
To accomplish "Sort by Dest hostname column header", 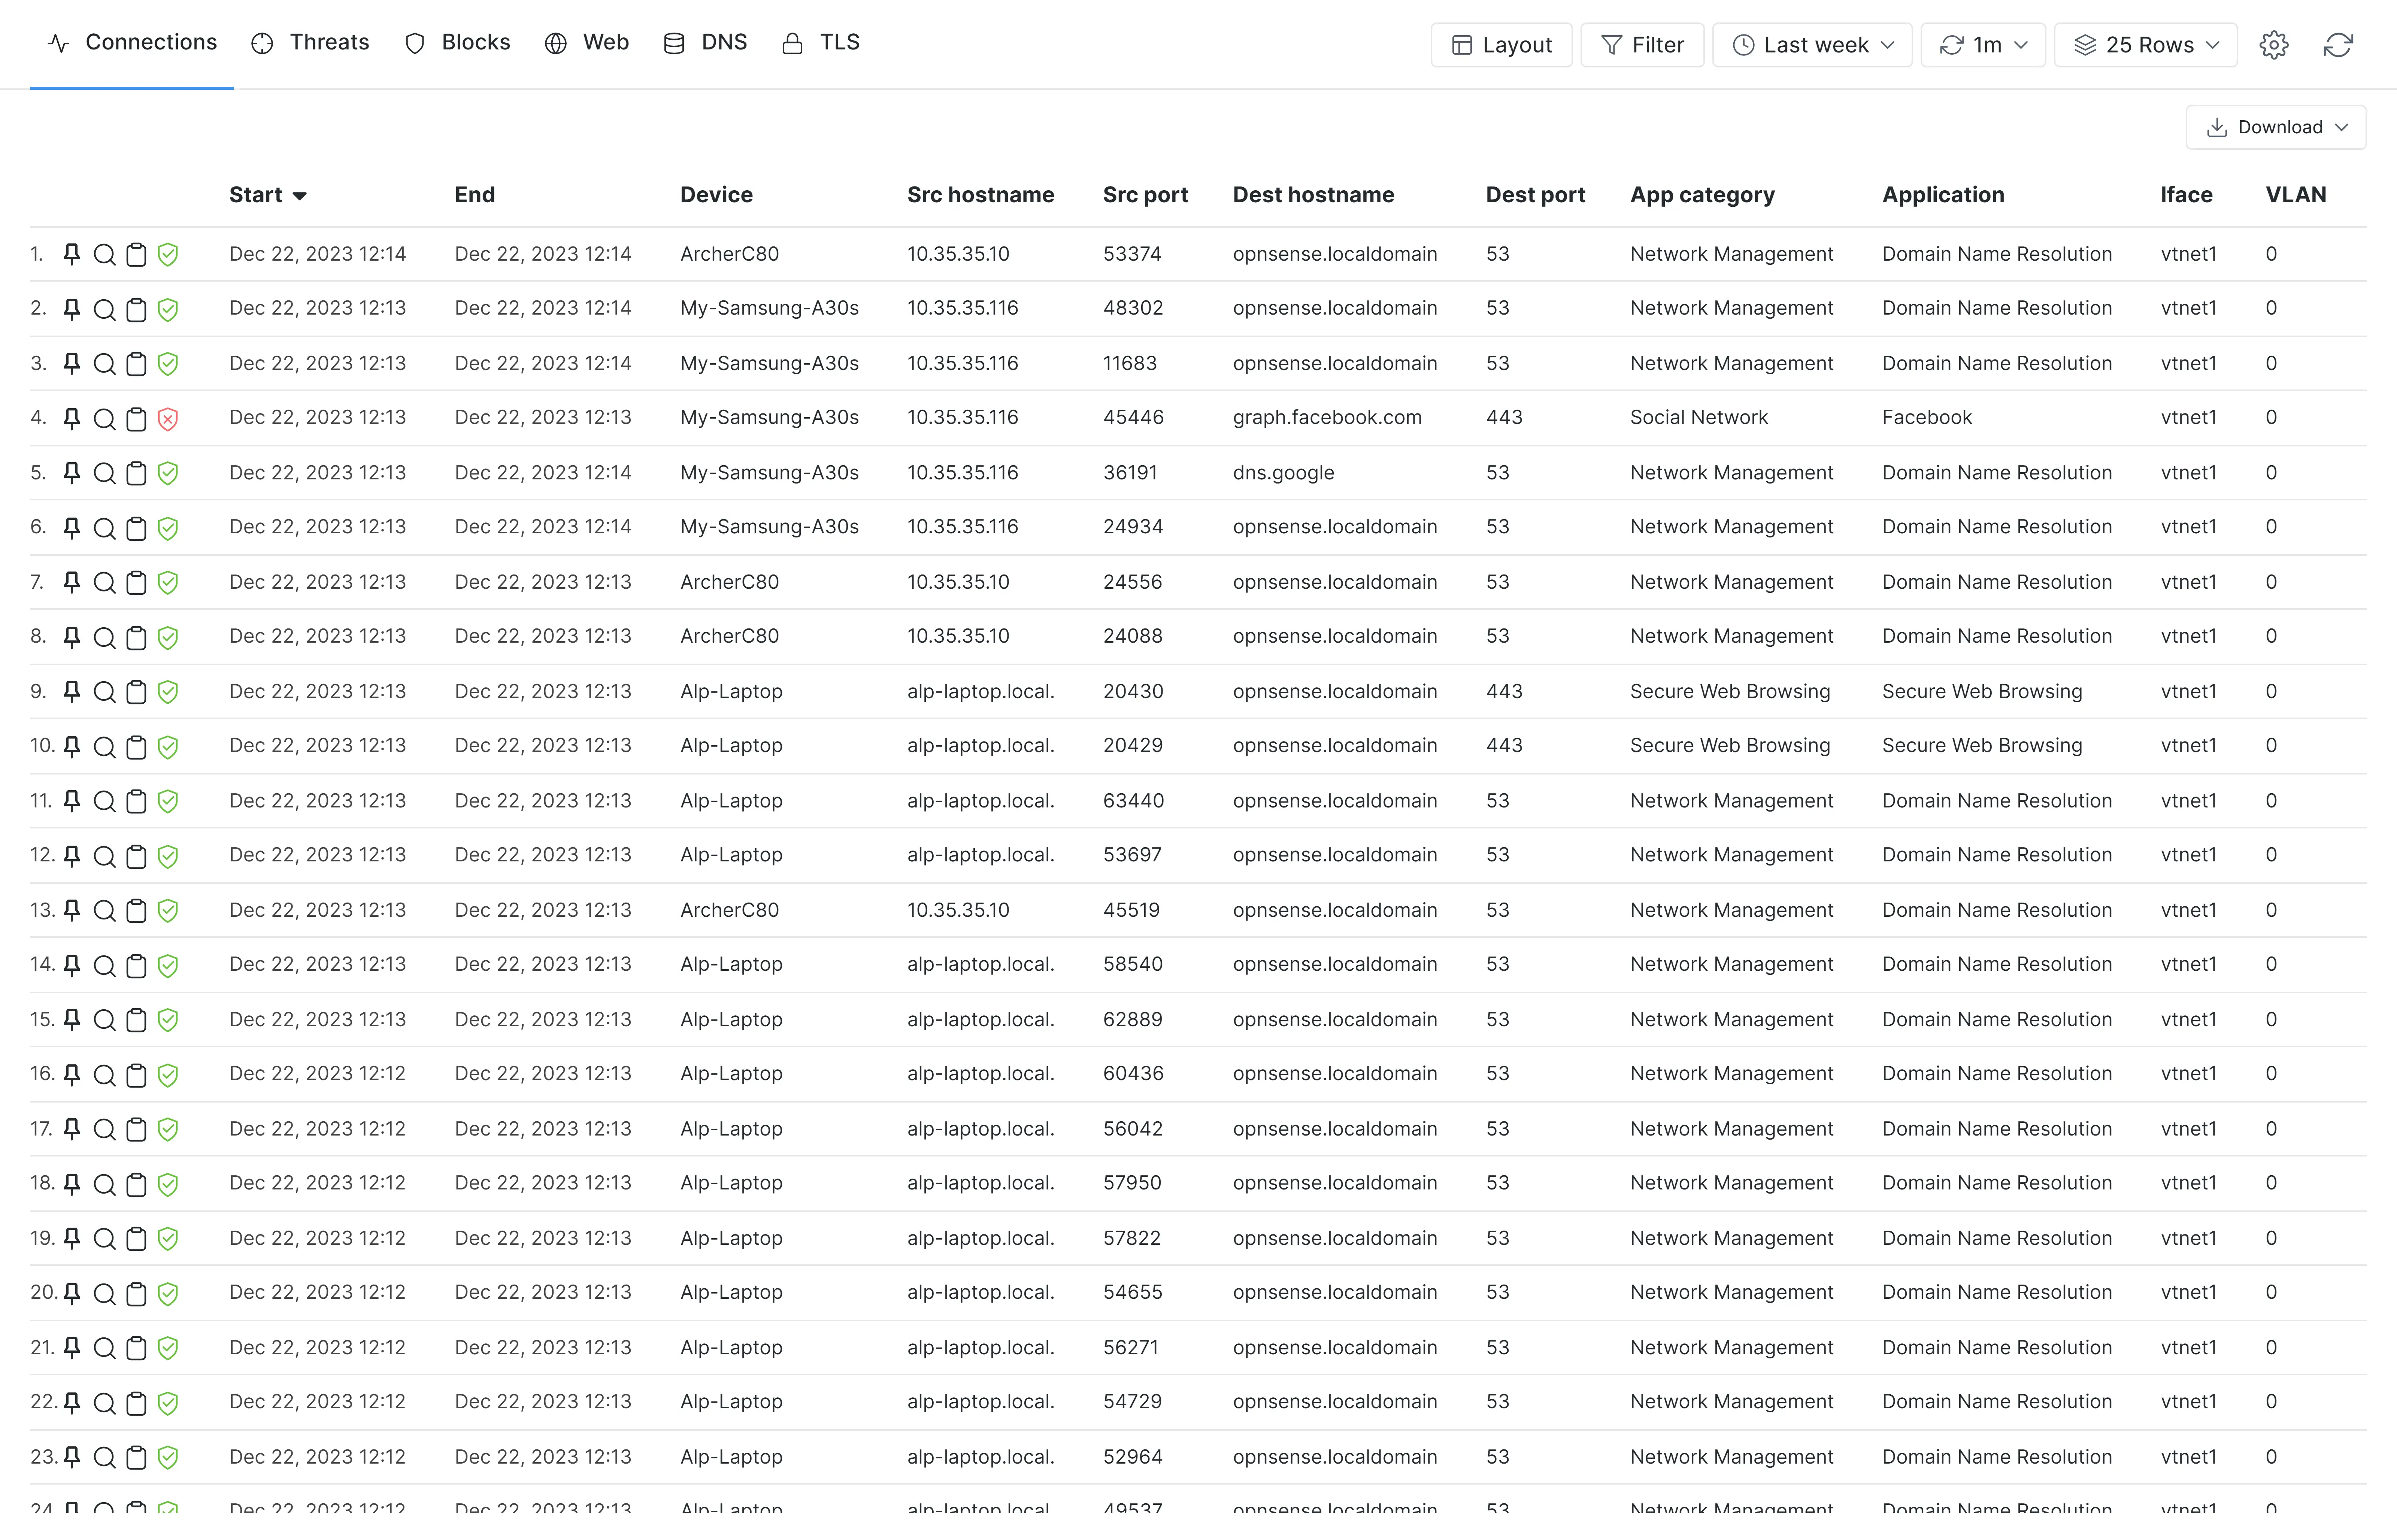I will [x=1313, y=195].
